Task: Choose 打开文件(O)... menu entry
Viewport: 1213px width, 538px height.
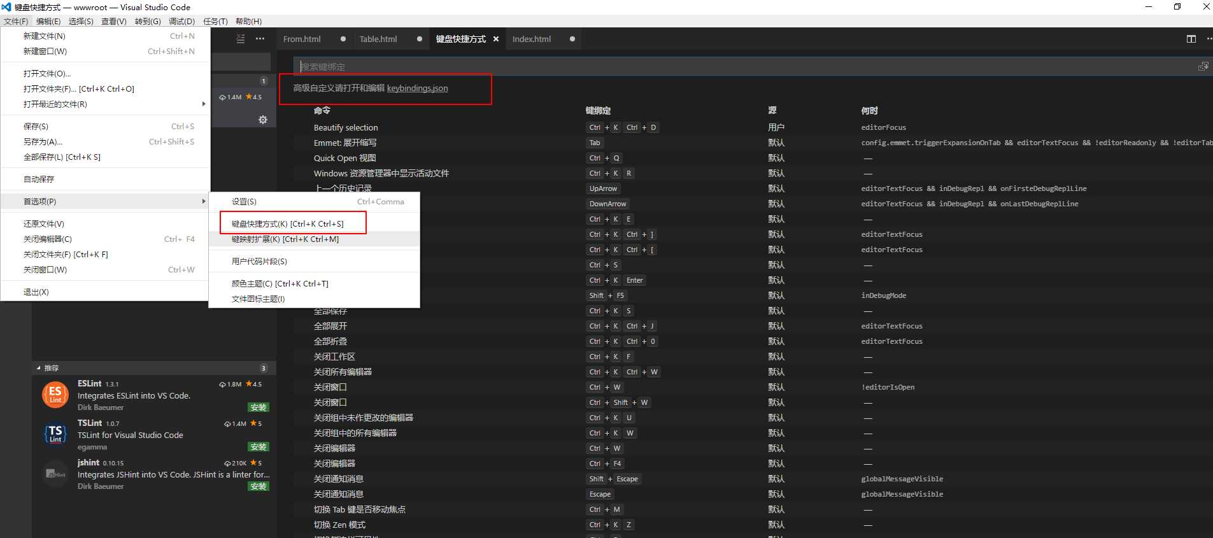Action: [105, 73]
